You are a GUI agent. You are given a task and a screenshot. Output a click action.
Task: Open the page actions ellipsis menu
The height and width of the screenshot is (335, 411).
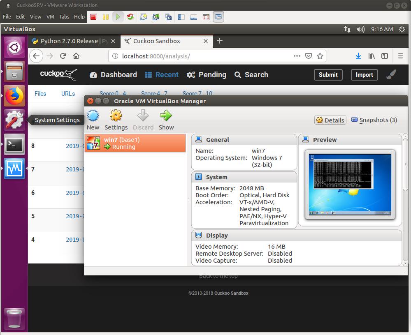pyautogui.click(x=297, y=55)
